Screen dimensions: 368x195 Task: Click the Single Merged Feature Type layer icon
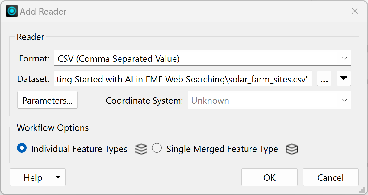click(x=292, y=149)
